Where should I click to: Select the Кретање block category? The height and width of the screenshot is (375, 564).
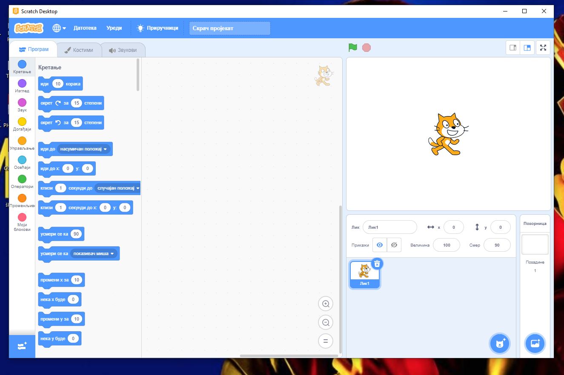[x=22, y=67]
